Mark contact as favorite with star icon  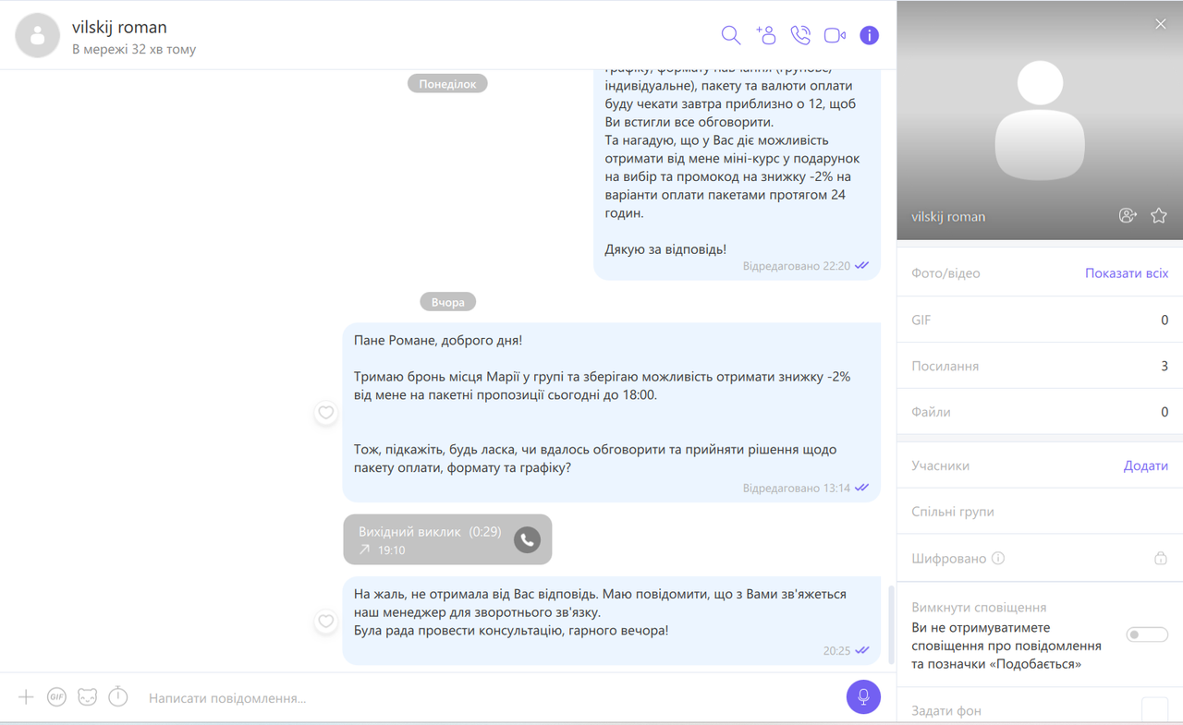pyautogui.click(x=1159, y=215)
